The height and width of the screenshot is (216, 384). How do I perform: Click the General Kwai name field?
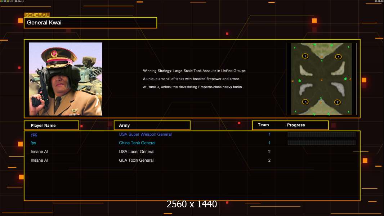[90, 23]
